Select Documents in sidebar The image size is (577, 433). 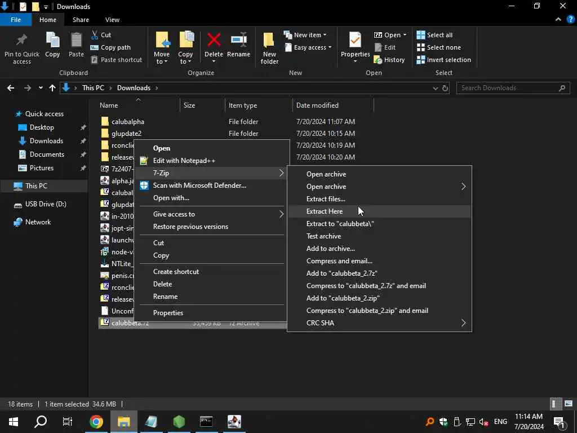point(47,154)
